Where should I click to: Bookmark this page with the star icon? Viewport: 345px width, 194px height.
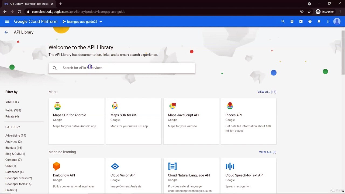click(309, 12)
